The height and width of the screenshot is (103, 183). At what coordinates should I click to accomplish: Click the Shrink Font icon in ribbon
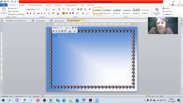[x=49, y=9]
